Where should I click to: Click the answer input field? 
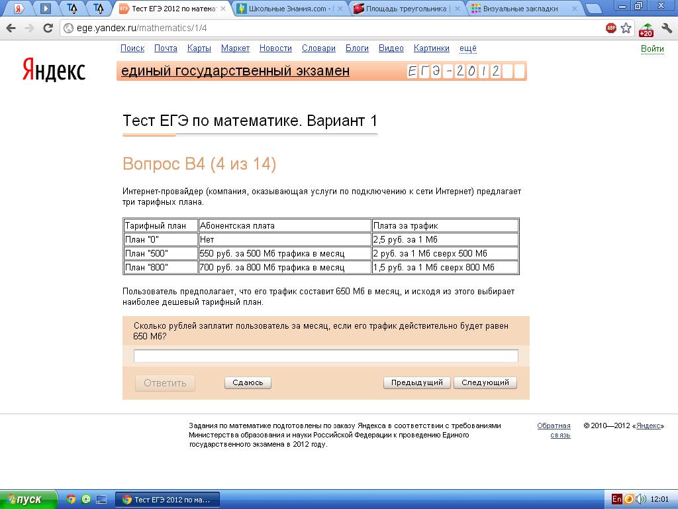pos(326,356)
